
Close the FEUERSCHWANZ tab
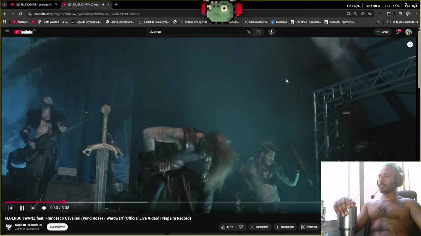point(108,5)
